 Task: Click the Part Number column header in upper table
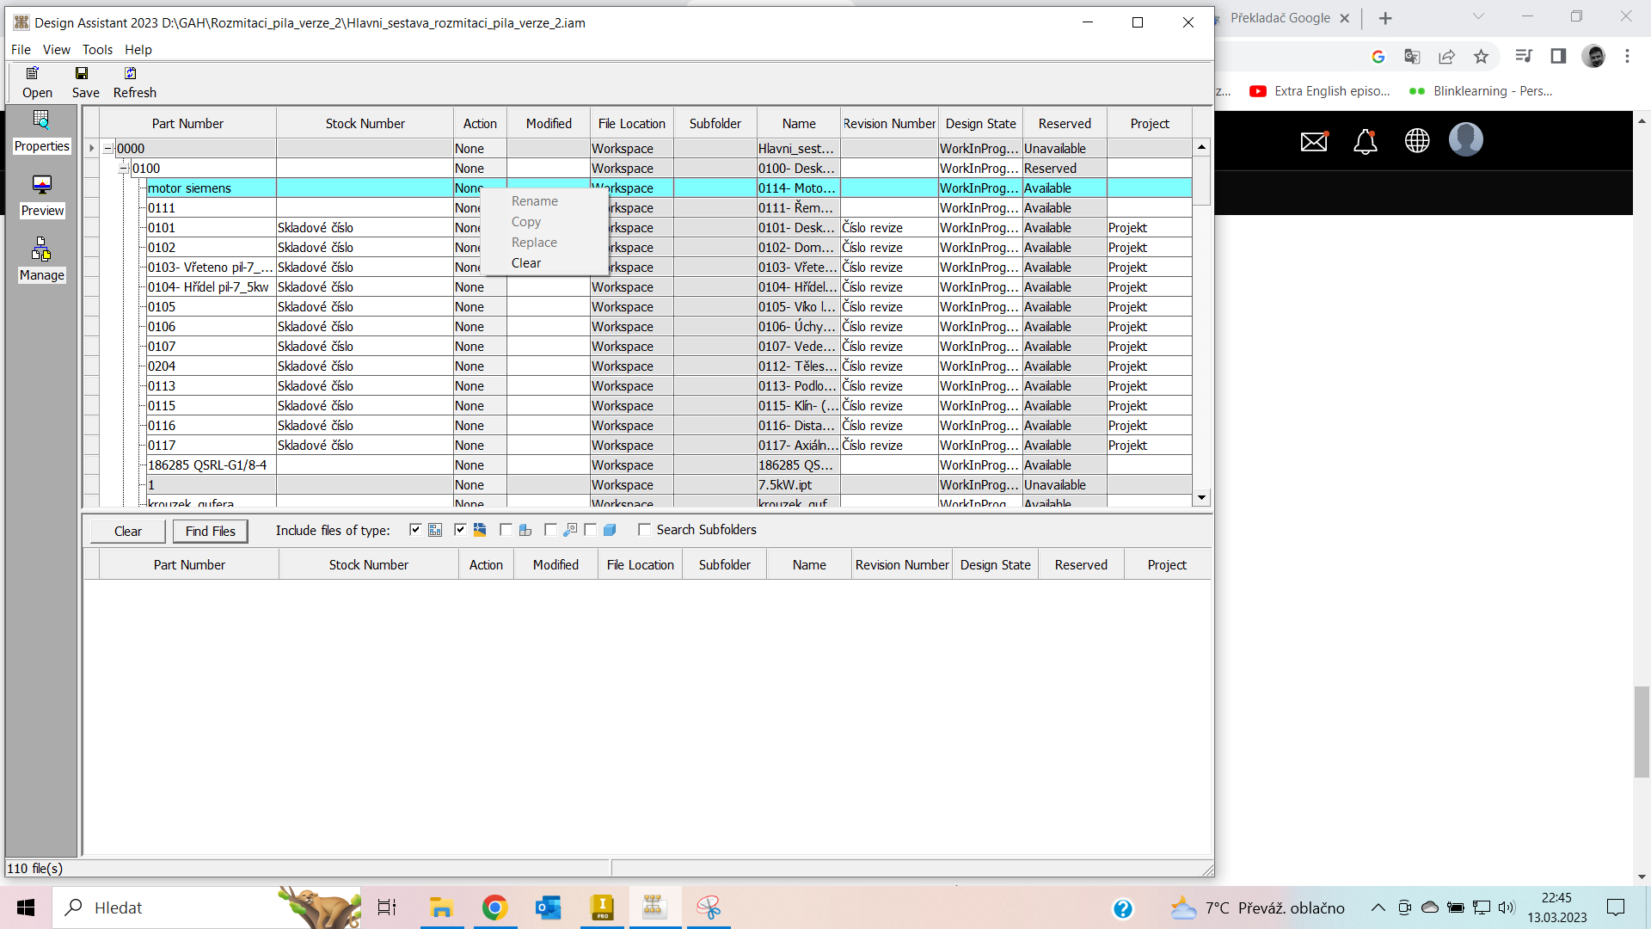(x=187, y=124)
